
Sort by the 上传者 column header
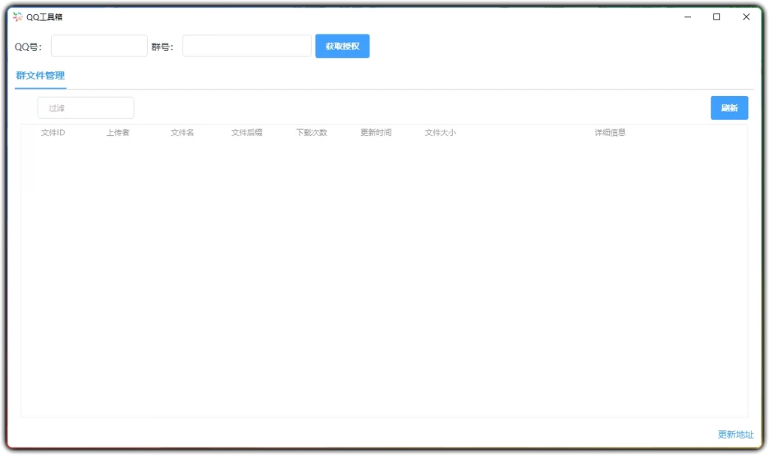point(117,131)
